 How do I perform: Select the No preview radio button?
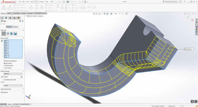coord(5,68)
